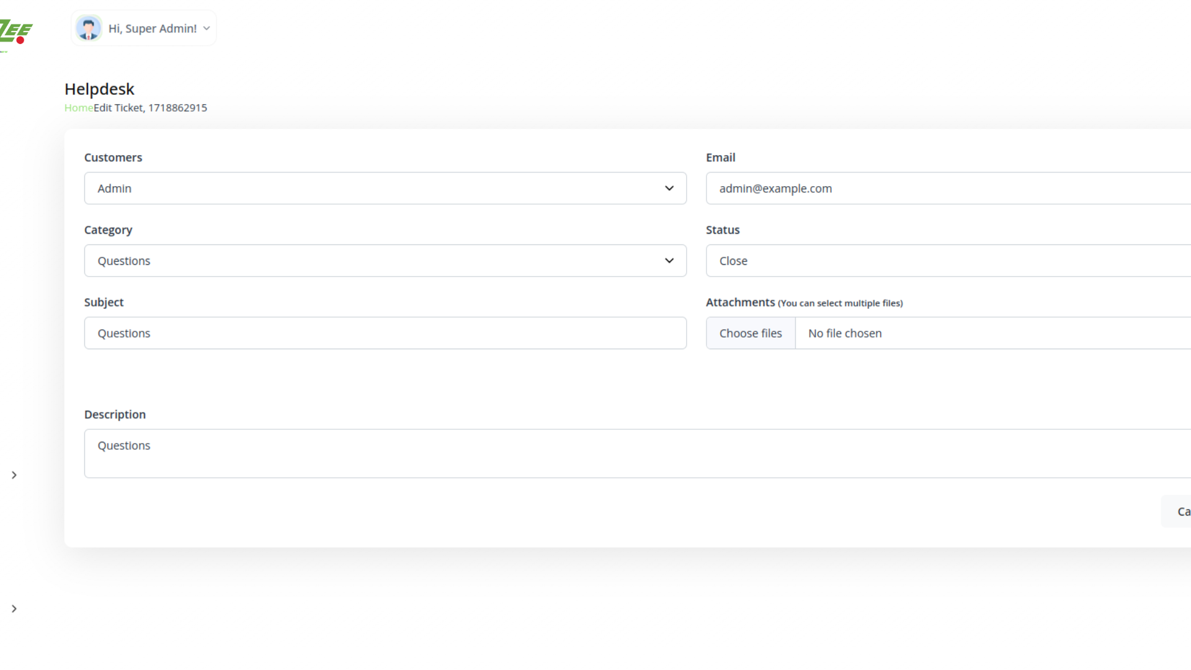The width and height of the screenshot is (1191, 670).
Task: Click the No file chosen area
Action: point(845,334)
